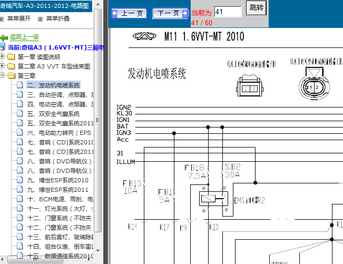Viewport: 343px width, 264px height.
Task: Click the 跳转 jump button
Action: point(256,8)
